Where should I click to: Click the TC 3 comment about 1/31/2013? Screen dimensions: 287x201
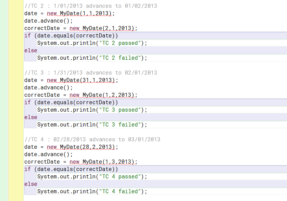89,73
